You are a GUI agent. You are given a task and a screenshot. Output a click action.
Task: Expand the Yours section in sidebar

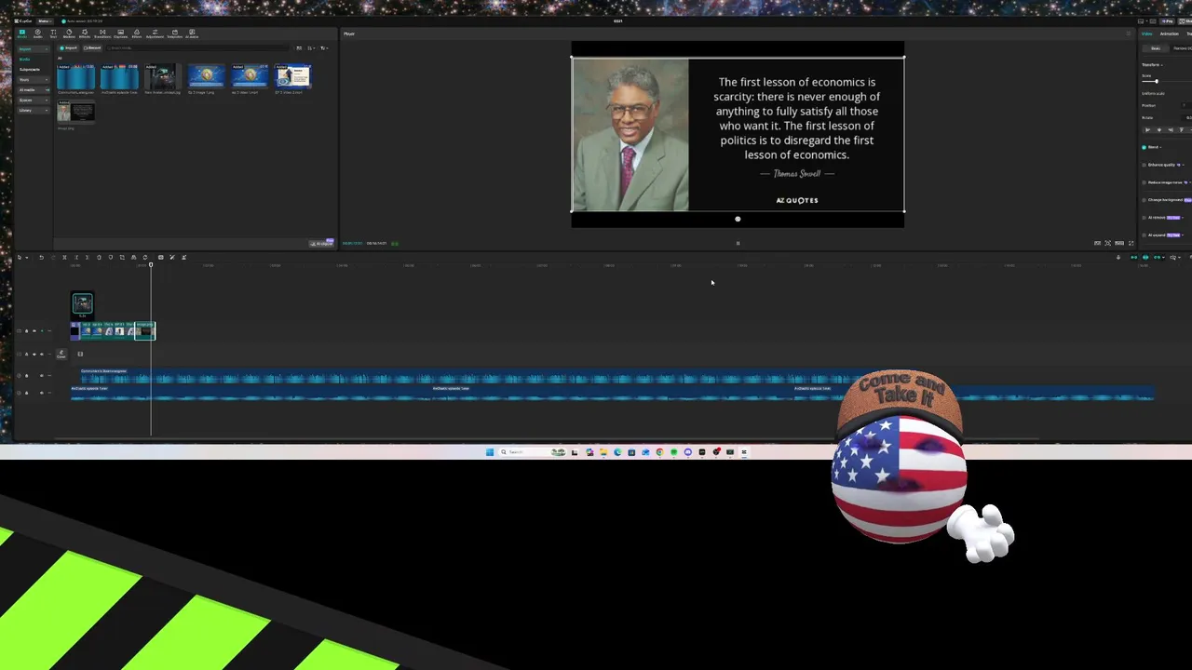point(34,79)
